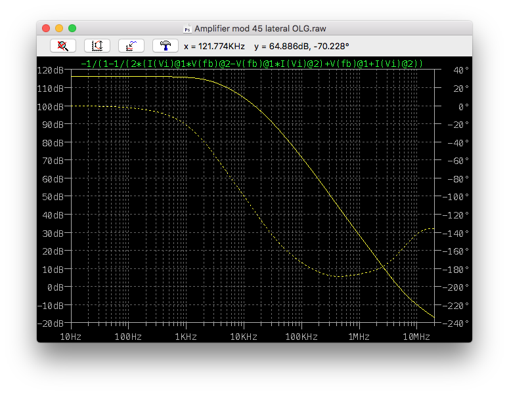The image size is (509, 395).
Task: Click the 0dB left axis label
Action: click(56, 287)
